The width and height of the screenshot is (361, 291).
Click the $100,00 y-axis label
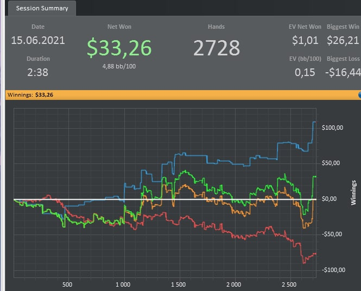click(x=332, y=128)
